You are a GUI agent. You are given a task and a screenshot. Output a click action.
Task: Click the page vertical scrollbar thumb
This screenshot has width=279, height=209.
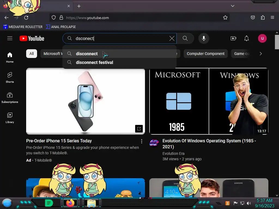click(x=277, y=42)
